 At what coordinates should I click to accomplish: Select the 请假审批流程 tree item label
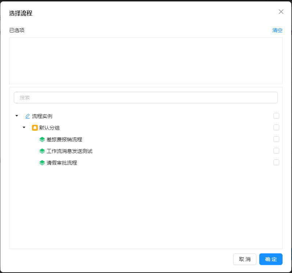coord(62,163)
